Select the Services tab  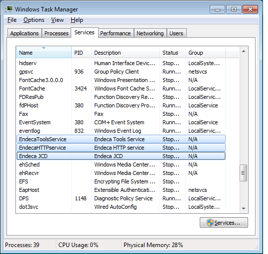point(84,32)
